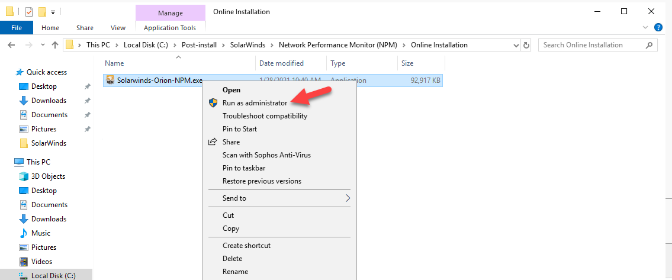The height and width of the screenshot is (280, 672).
Task: Open Customize Quick Access Toolbar dropdown
Action: (53, 12)
